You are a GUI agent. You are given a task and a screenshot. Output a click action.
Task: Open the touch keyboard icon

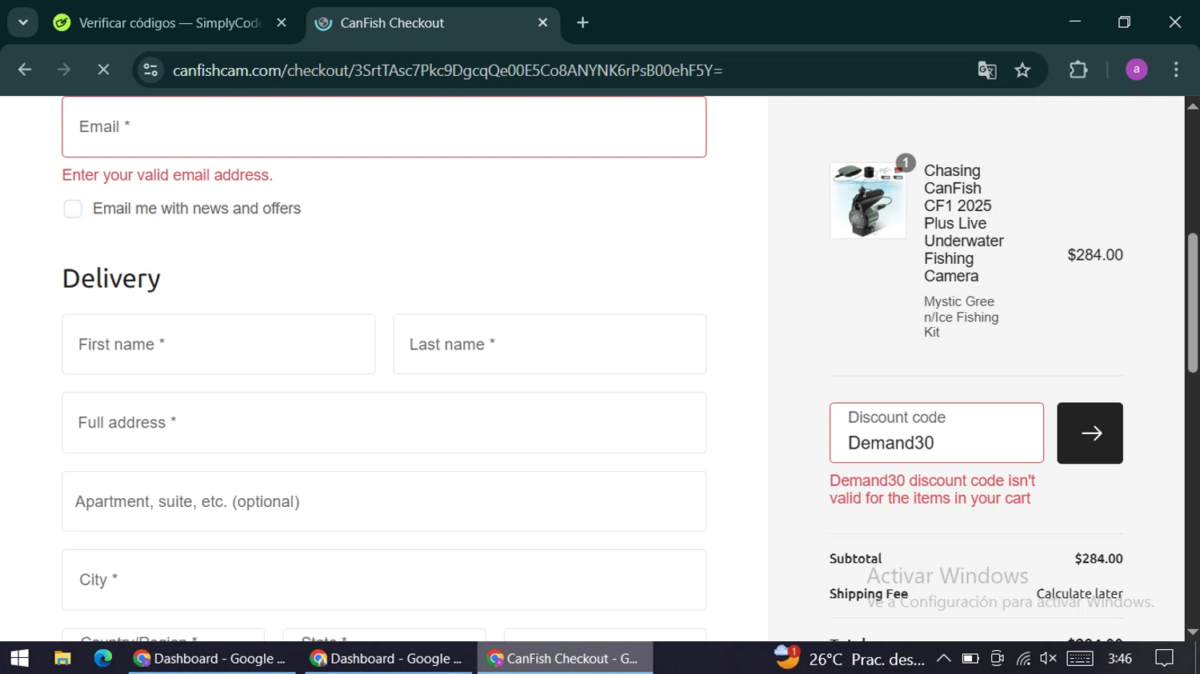click(1079, 658)
